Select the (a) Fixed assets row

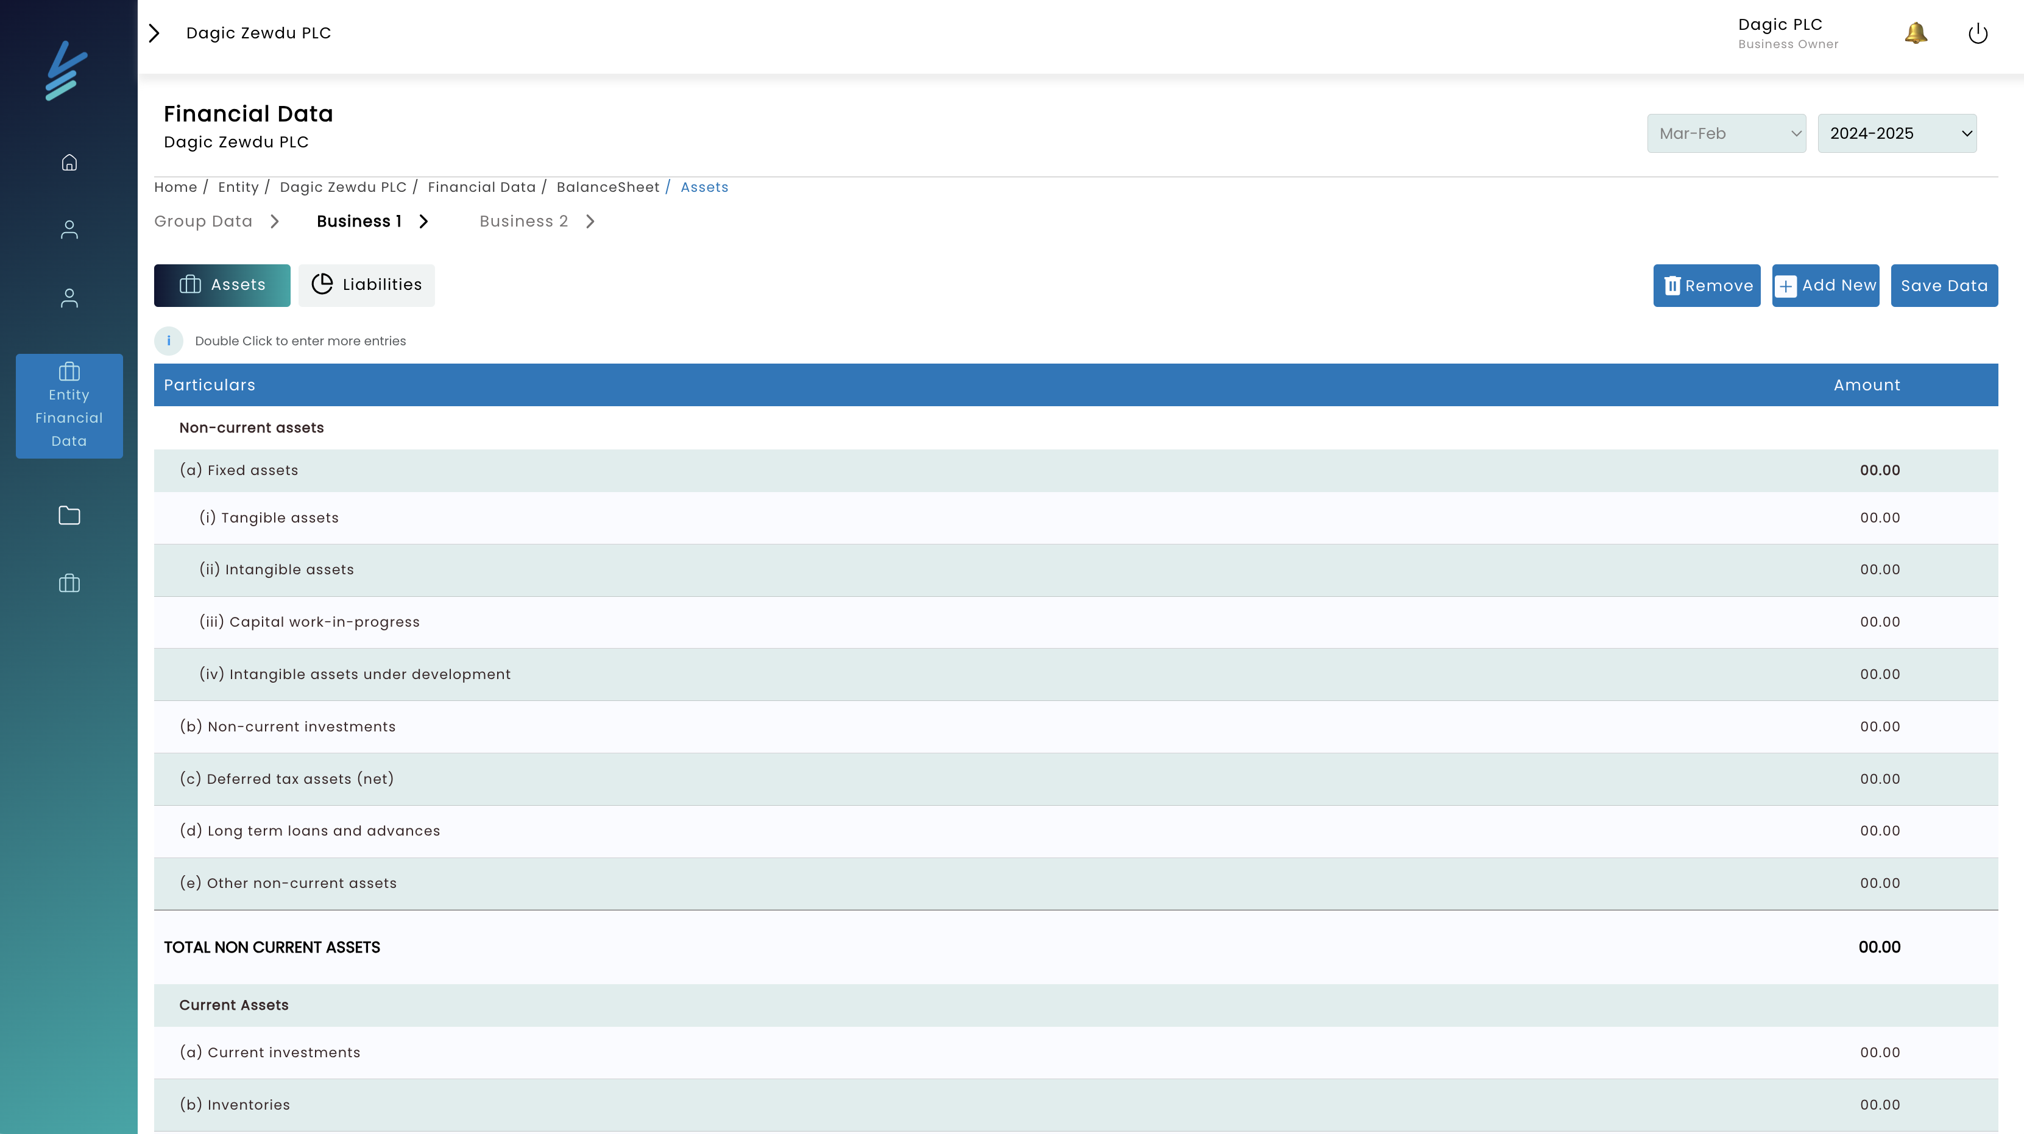click(x=1075, y=470)
